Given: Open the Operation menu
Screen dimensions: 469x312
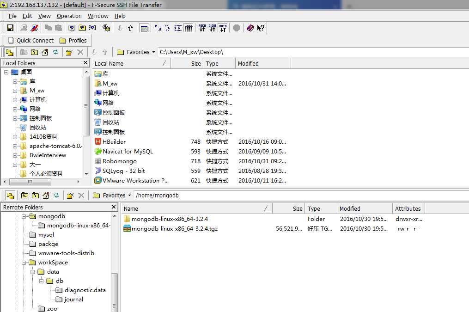Looking at the screenshot, I should tap(69, 16).
